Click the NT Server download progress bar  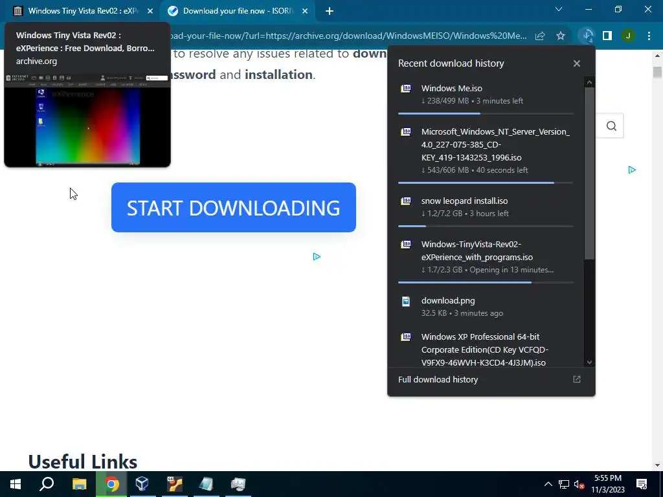point(486,182)
